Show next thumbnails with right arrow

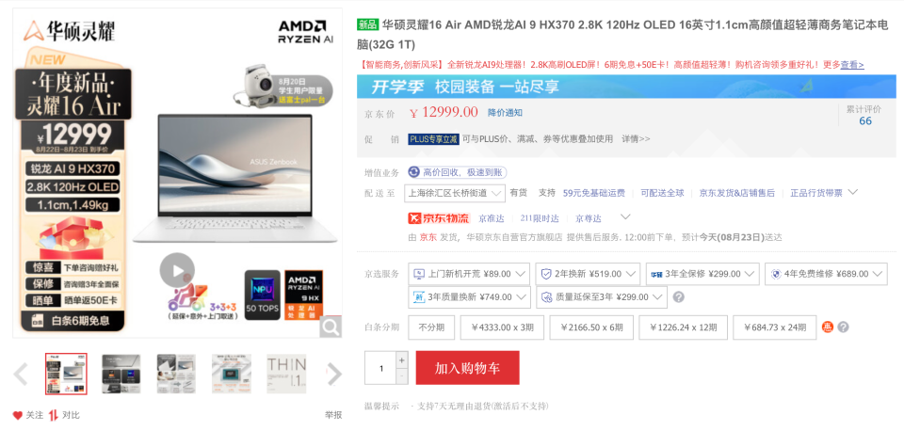coord(334,374)
